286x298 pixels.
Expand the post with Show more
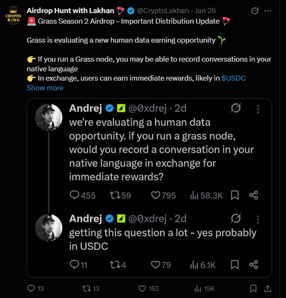pos(45,88)
